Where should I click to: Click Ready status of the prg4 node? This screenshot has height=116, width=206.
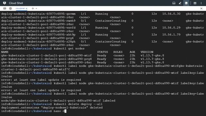(102, 59)
